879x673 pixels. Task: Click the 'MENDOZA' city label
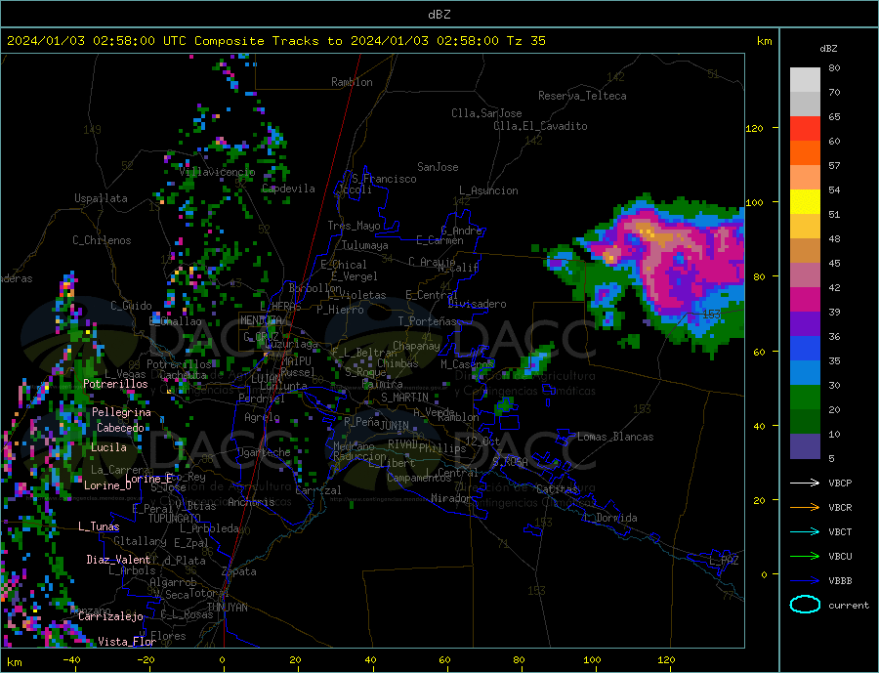(261, 320)
